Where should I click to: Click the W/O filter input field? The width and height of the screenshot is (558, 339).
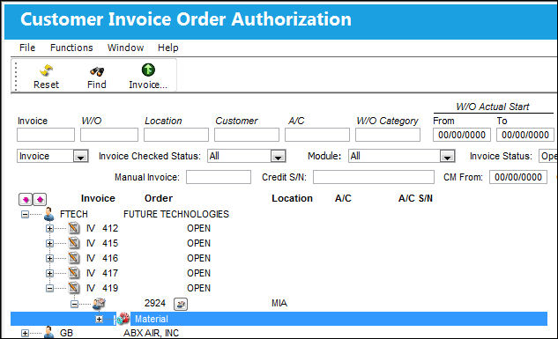coord(109,135)
